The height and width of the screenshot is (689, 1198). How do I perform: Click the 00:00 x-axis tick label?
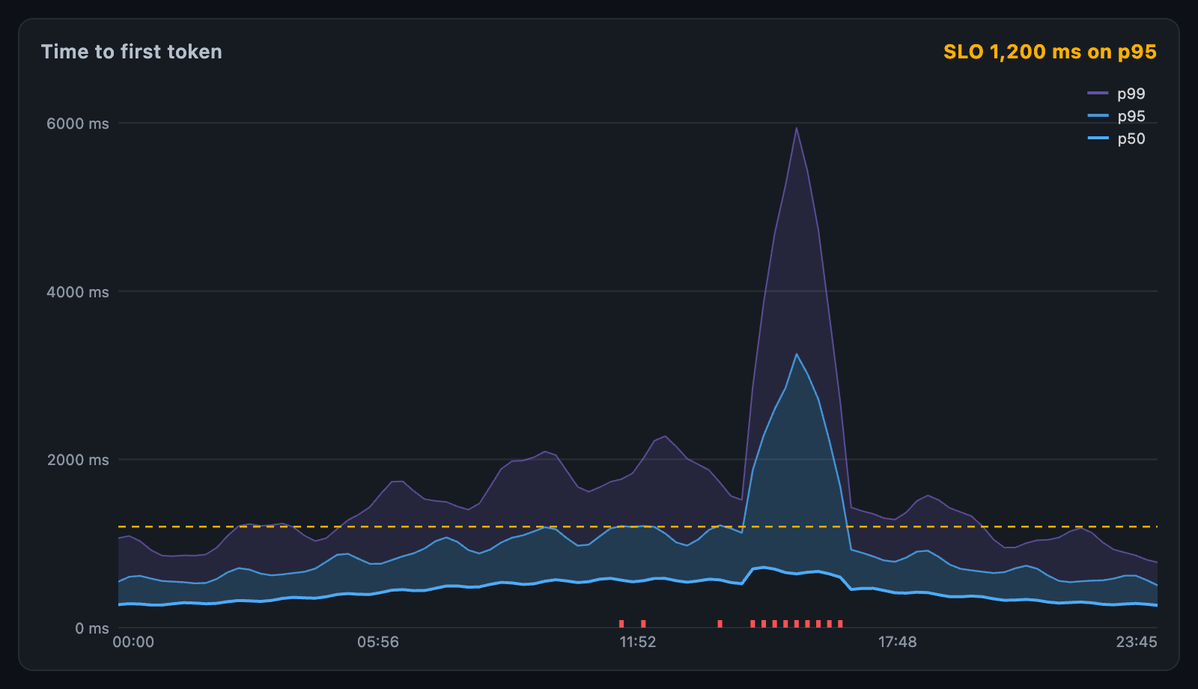tap(133, 642)
